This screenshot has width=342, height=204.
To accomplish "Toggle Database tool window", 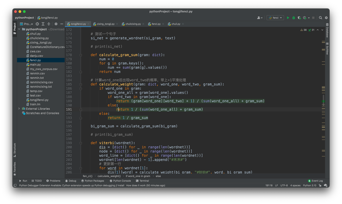I will [x=327, y=30].
